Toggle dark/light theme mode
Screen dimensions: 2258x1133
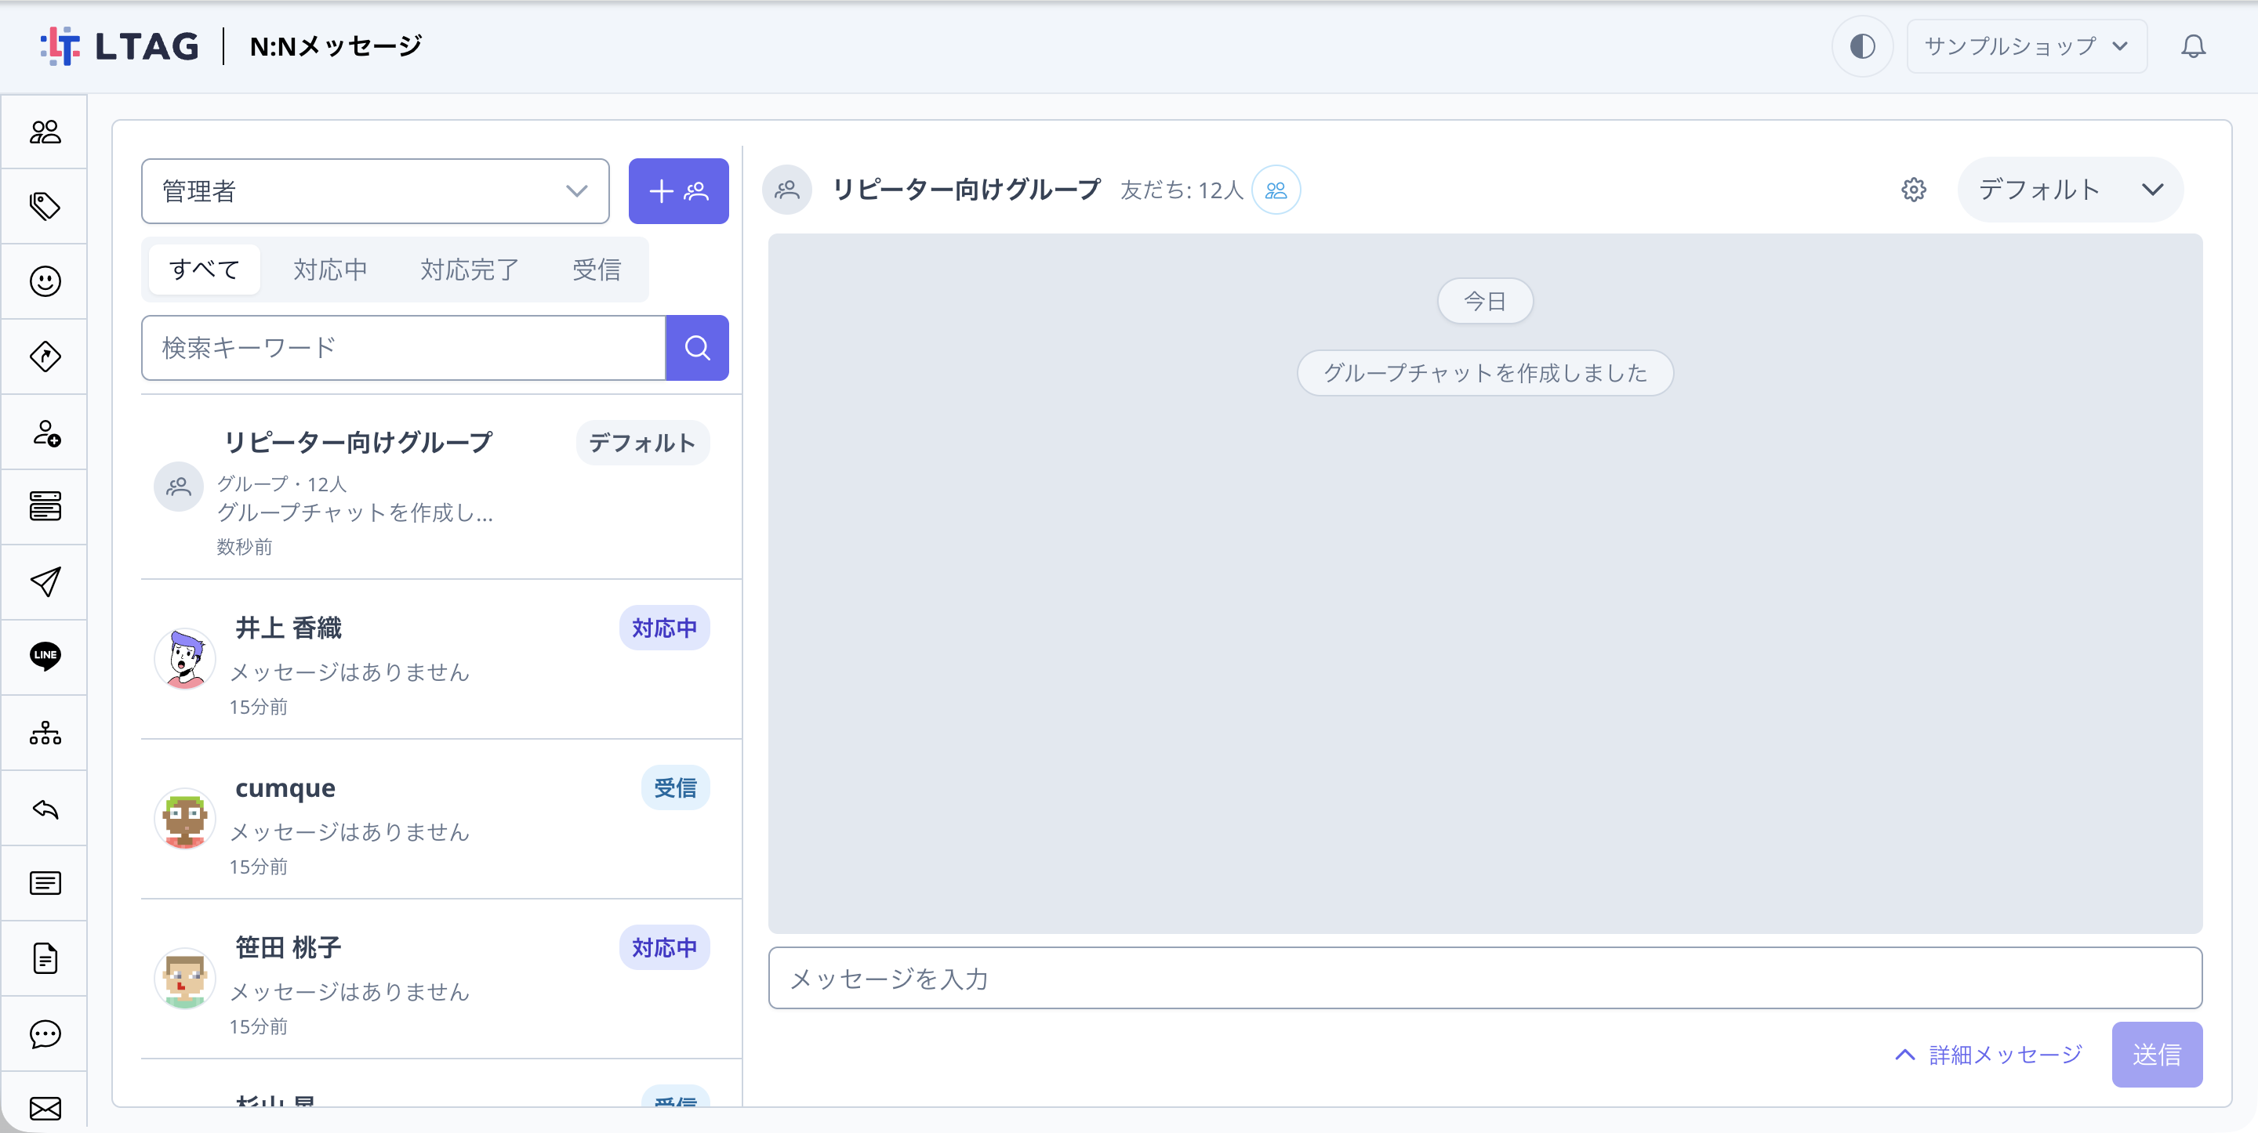1863,46
